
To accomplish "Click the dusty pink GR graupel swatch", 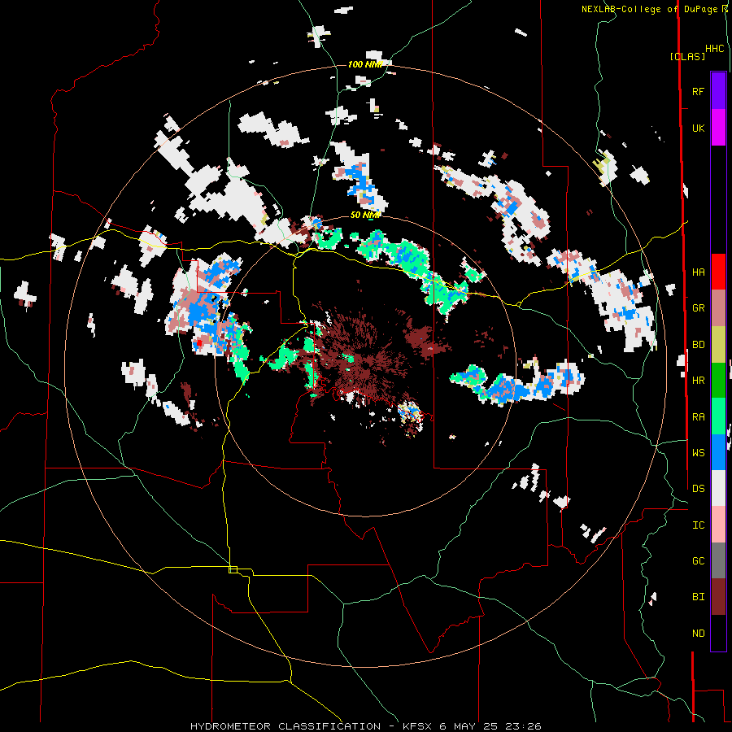I will pyautogui.click(x=718, y=308).
